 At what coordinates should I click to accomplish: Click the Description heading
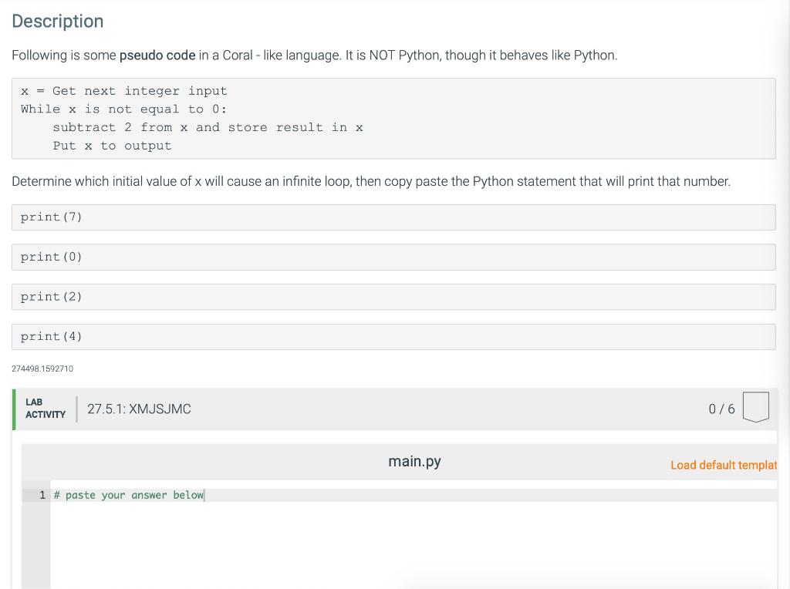click(57, 22)
